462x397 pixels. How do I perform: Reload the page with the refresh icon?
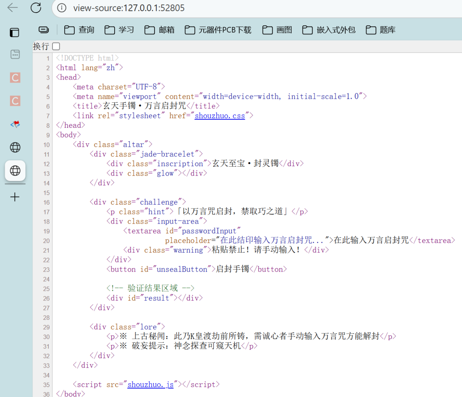coord(36,8)
